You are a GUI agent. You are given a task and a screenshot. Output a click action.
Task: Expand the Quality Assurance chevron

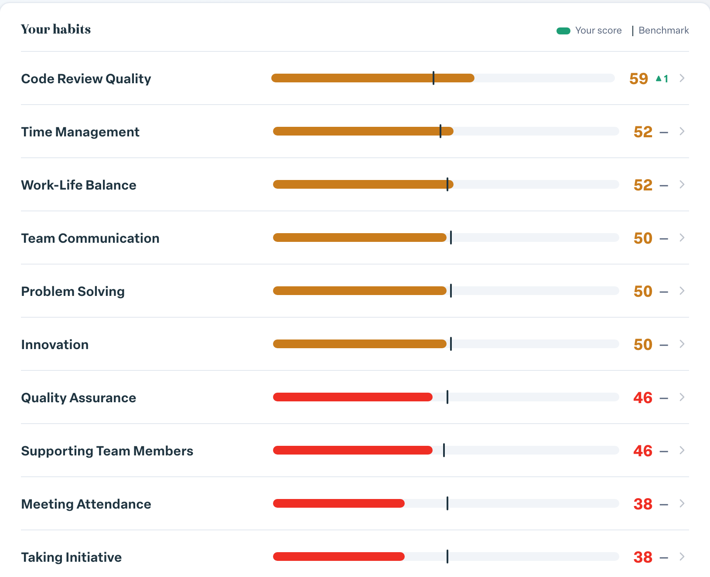click(x=682, y=397)
